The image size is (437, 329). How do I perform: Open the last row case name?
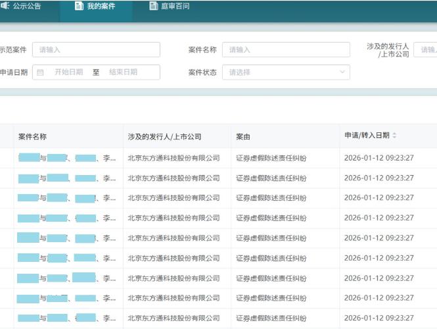tap(67, 318)
